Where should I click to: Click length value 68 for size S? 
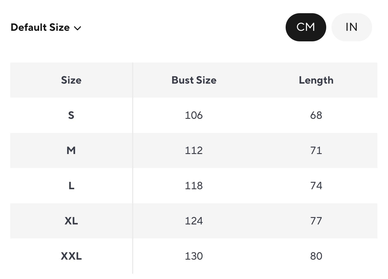click(x=316, y=115)
